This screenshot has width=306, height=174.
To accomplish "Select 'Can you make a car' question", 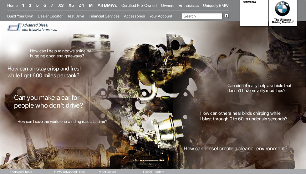I will [48, 102].
